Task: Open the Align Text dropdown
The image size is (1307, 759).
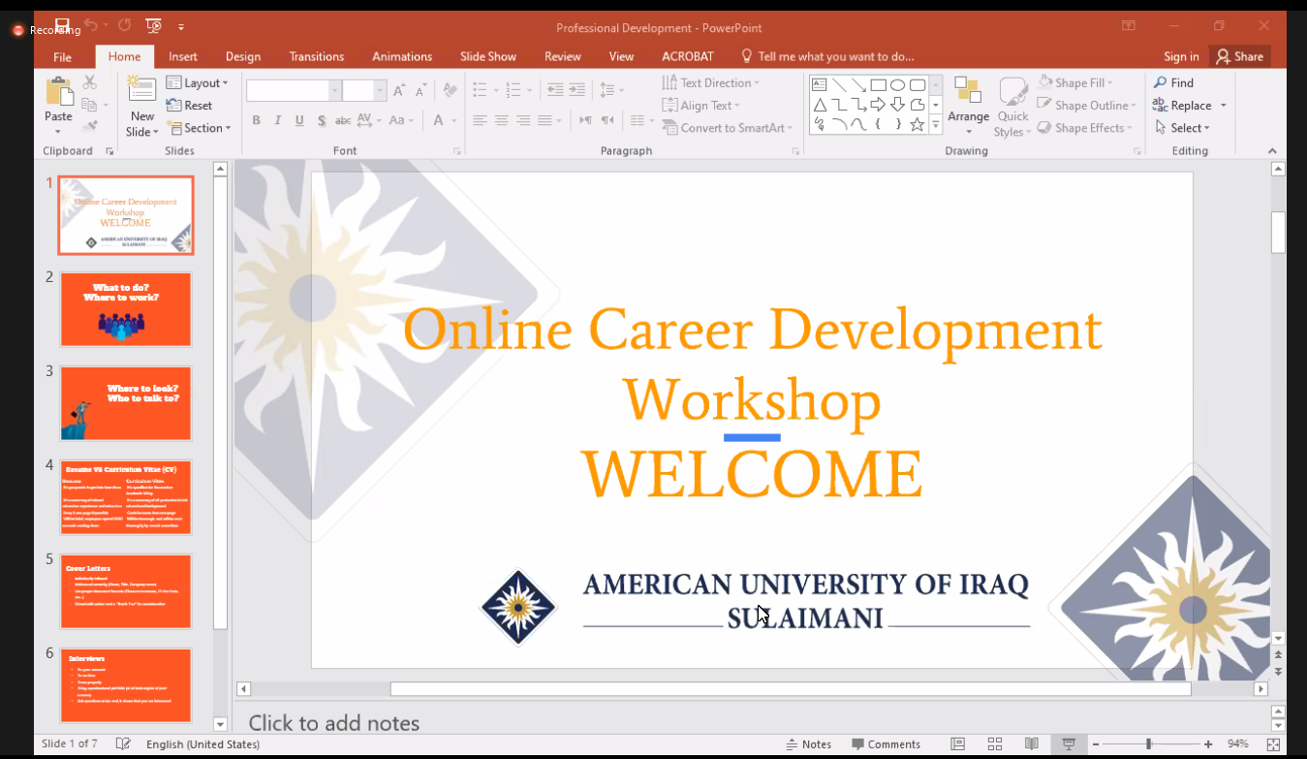Action: coord(700,106)
